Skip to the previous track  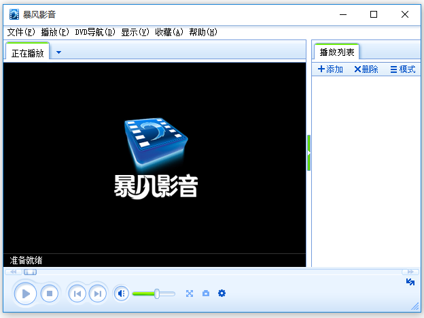[x=77, y=293]
